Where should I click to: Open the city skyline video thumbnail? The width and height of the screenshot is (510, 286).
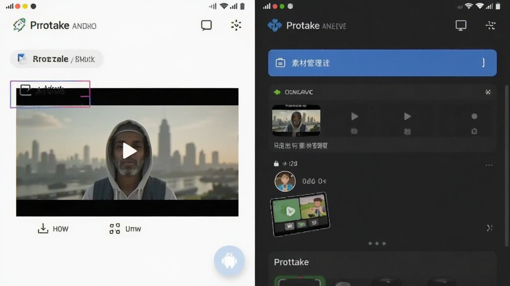coord(296,120)
